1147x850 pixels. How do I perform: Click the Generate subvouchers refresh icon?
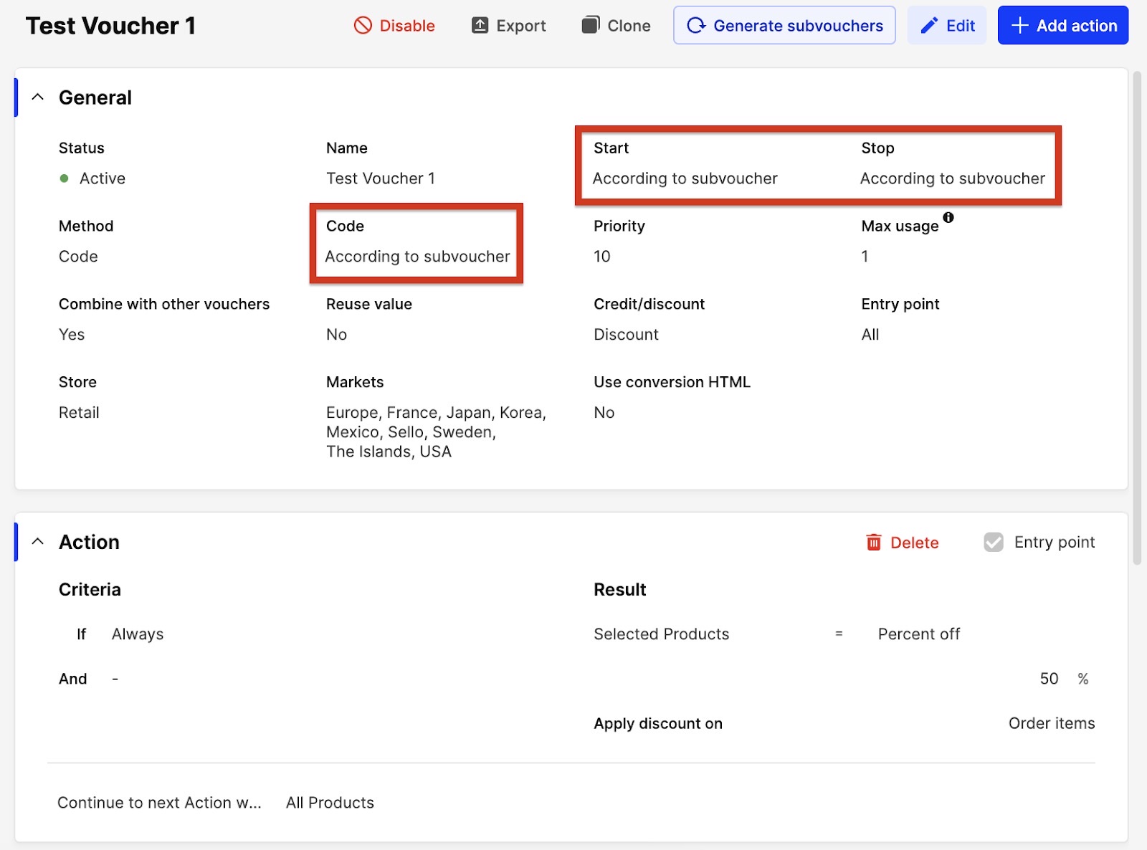[x=696, y=26]
